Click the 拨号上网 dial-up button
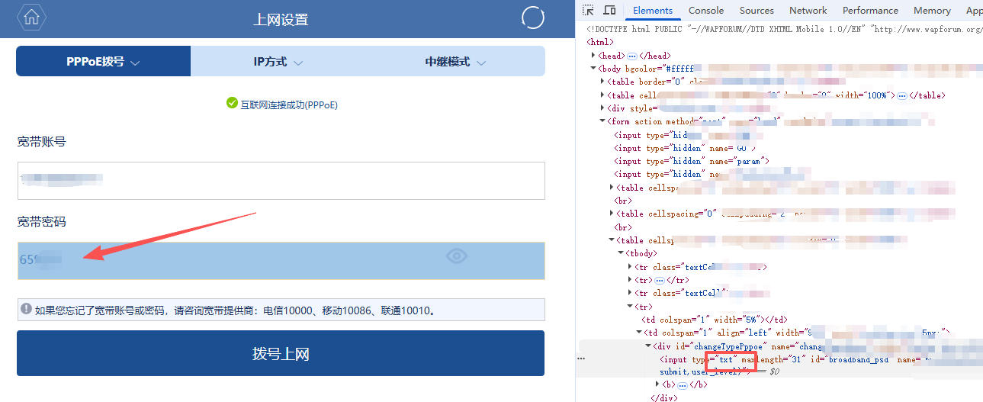The image size is (983, 402). 281,354
